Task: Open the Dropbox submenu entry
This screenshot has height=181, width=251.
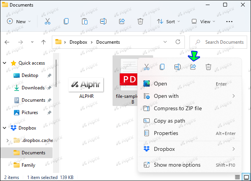Action: (x=190, y=149)
